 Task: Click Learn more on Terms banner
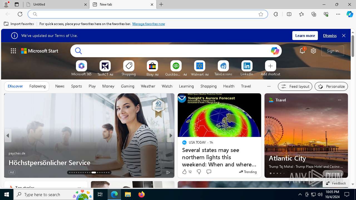[x=305, y=36]
